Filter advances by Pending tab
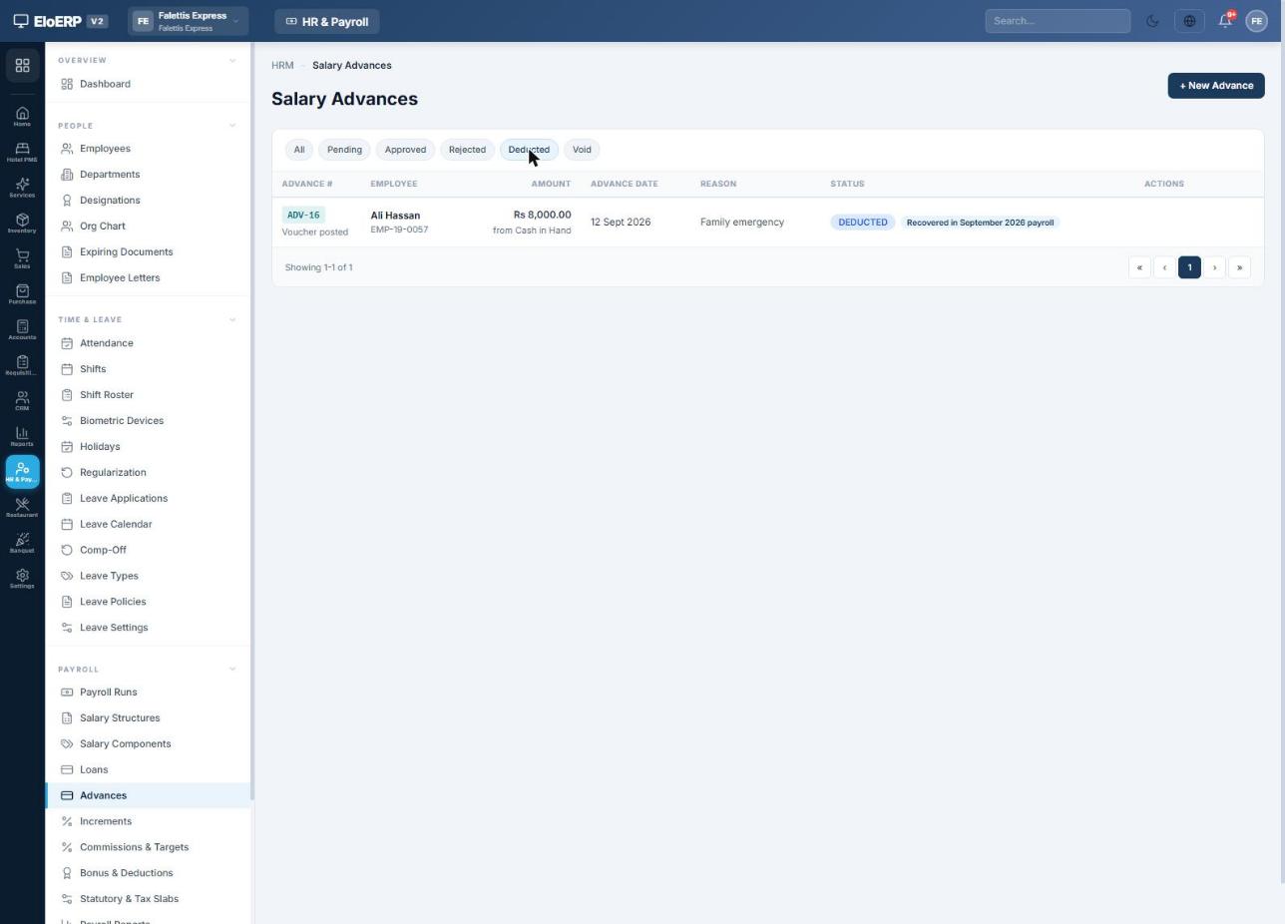This screenshot has height=924, width=1285. (x=344, y=150)
